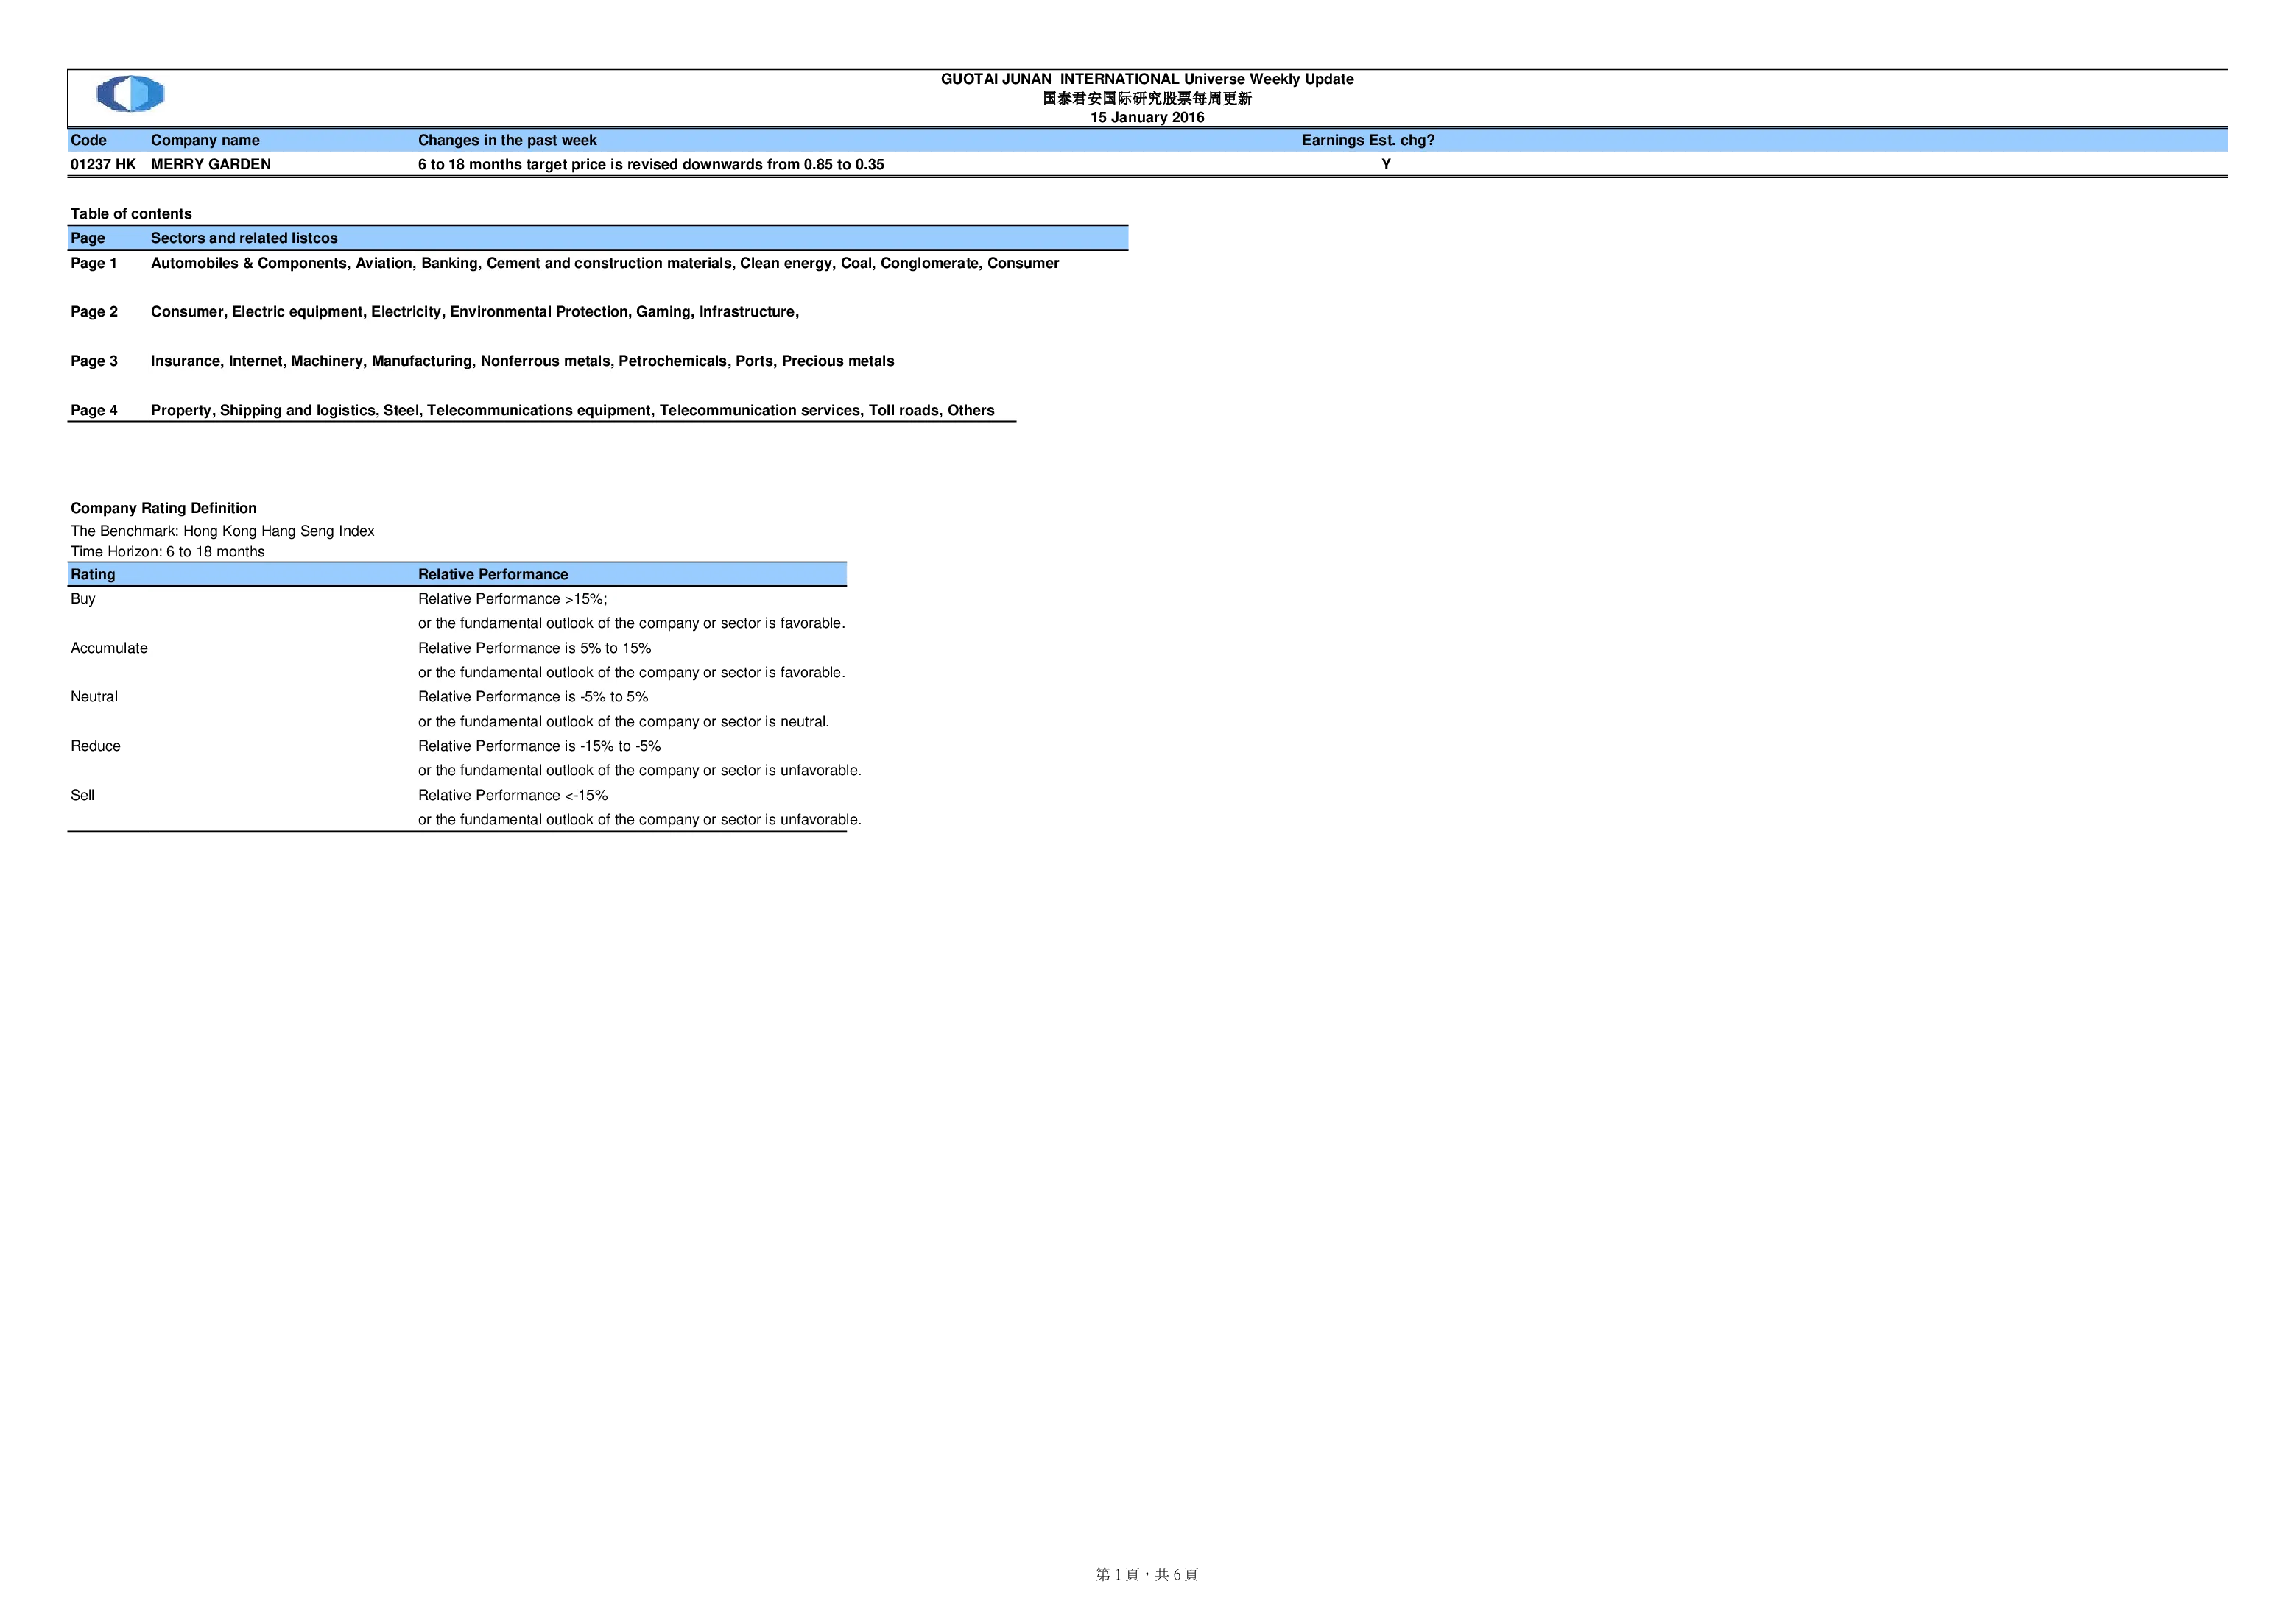Click the 'Page 2' contents entry
The width and height of the screenshot is (2296, 1623).
94,312
